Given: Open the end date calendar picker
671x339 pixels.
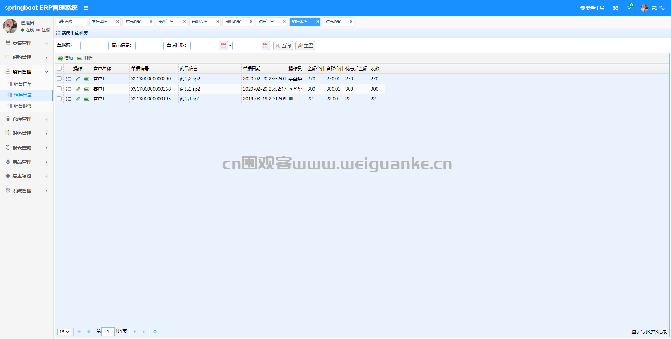Looking at the screenshot, I should click(x=265, y=45).
